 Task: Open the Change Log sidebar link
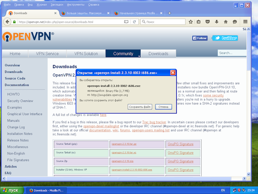[x=16, y=127]
